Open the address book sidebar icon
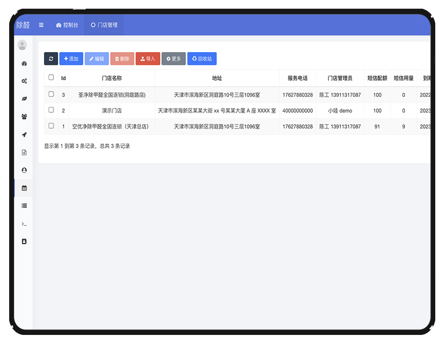The image size is (443, 347). pos(24,241)
